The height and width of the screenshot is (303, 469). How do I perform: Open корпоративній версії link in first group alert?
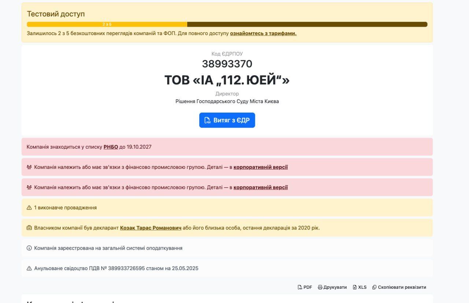[x=261, y=167]
